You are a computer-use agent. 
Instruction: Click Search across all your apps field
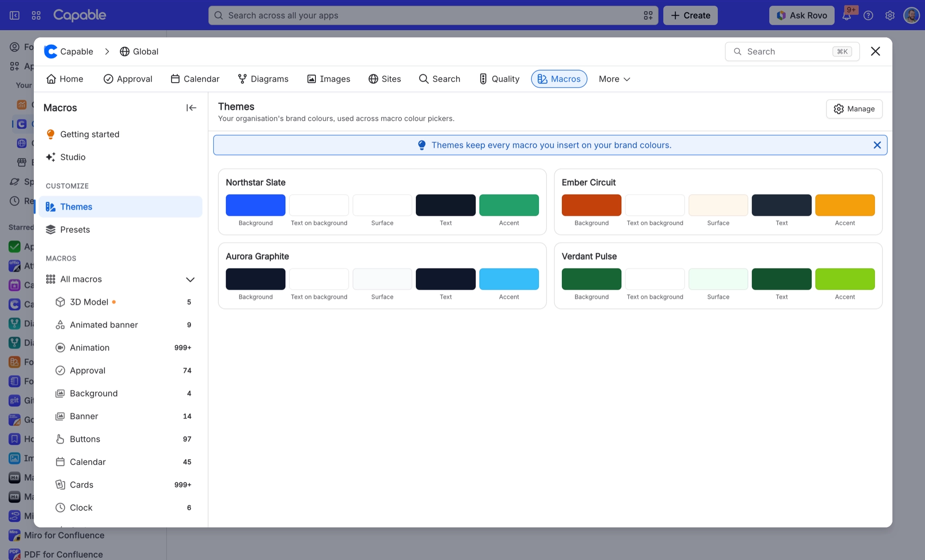pos(433,15)
